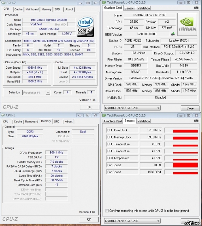Click the GPU Name field NVIDIA GeForce GTX 260
The height and width of the screenshot is (226, 202).
[x=150, y=15]
